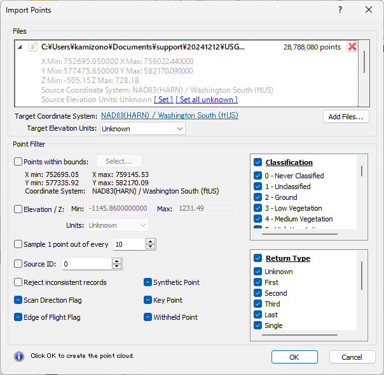Screen dimensions: 384x375
Task: Click the help question mark button
Action: pyautogui.click(x=340, y=10)
